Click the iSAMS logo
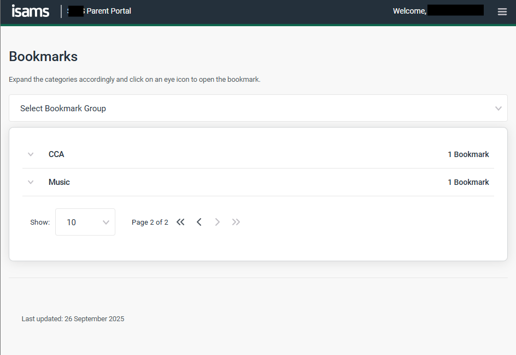The image size is (516, 355). (x=31, y=11)
